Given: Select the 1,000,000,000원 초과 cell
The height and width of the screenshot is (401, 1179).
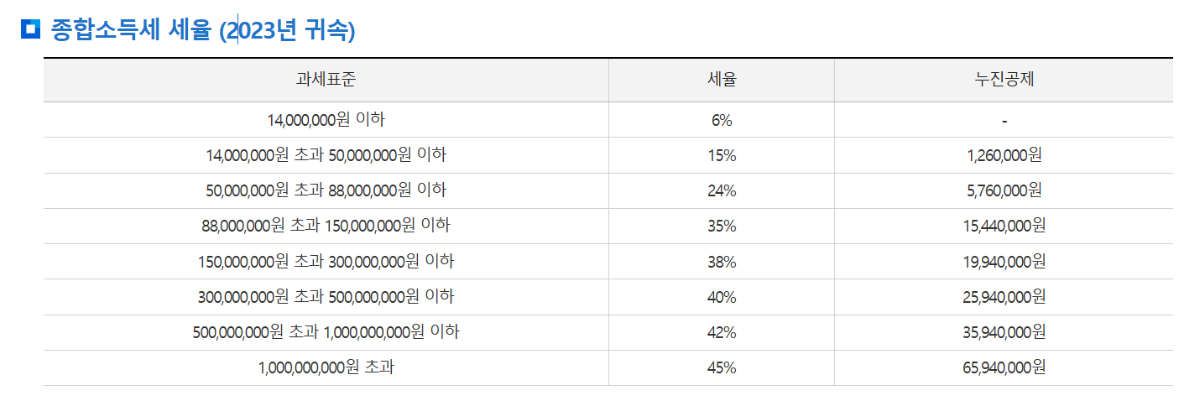Looking at the screenshot, I should pyautogui.click(x=326, y=367).
